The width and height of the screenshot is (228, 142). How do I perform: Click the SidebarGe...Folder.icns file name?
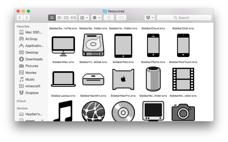click(x=93, y=28)
